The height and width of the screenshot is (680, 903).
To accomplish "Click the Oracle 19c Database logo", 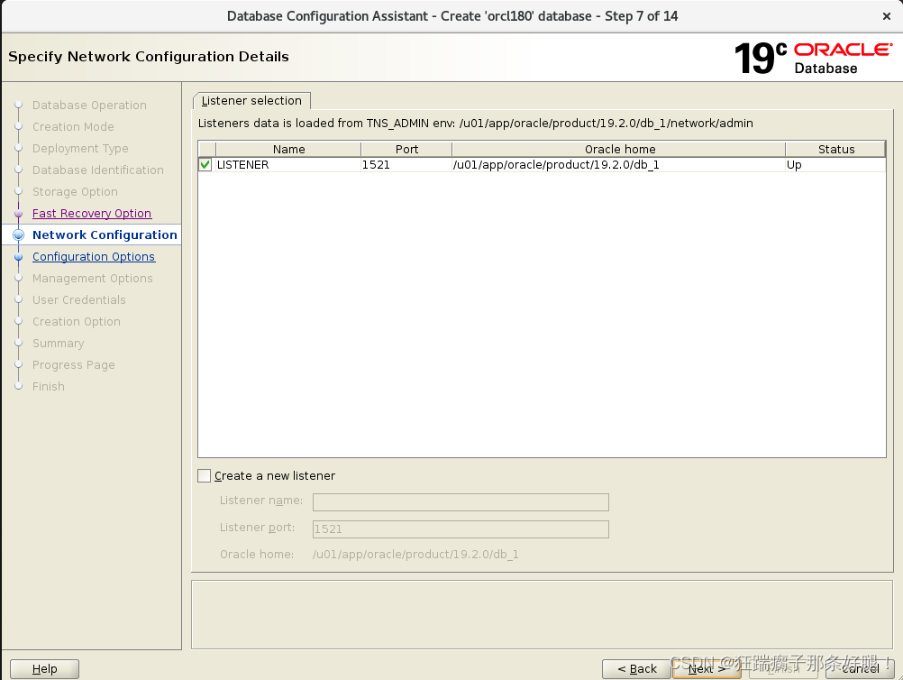I will 813,59.
